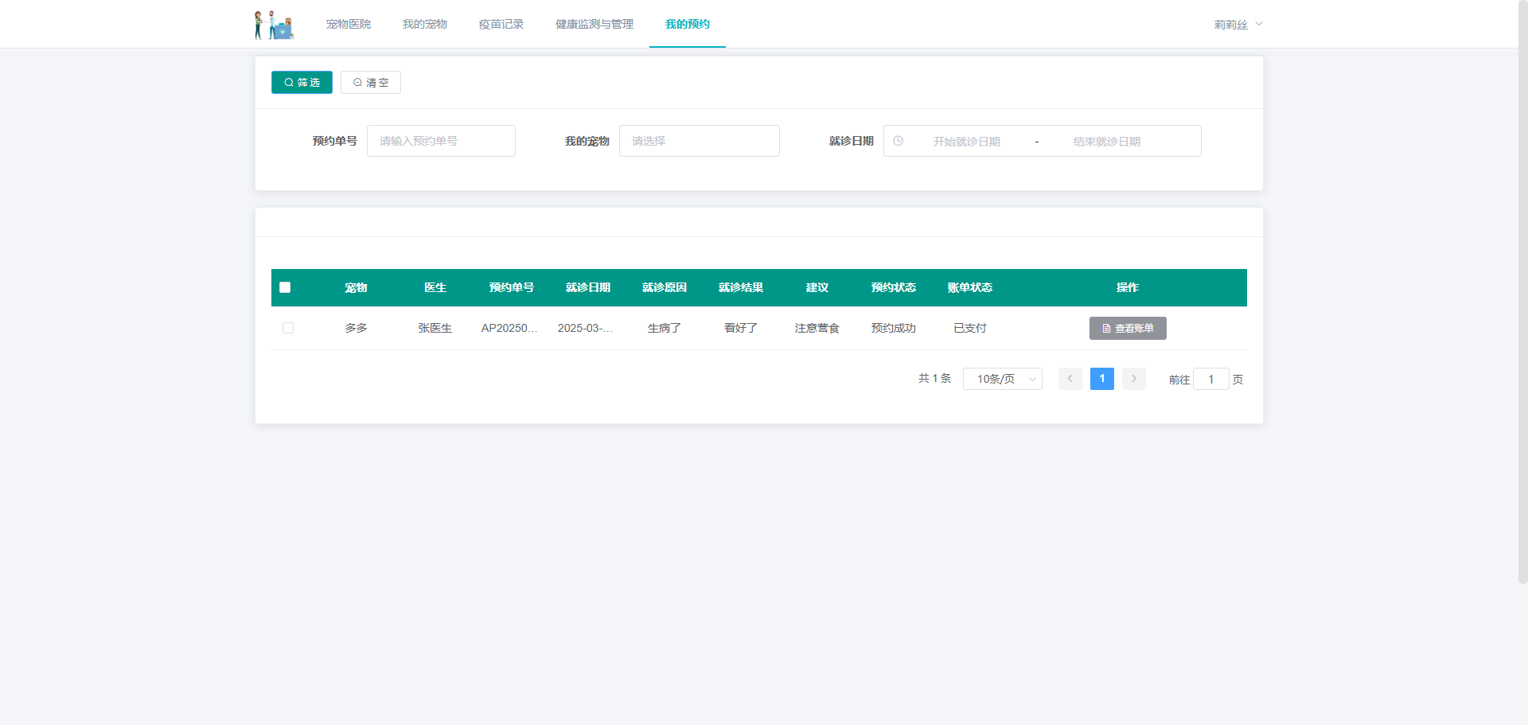The image size is (1528, 725).
Task: Expand the 莉莉丝 user menu
Action: [x=1238, y=25]
